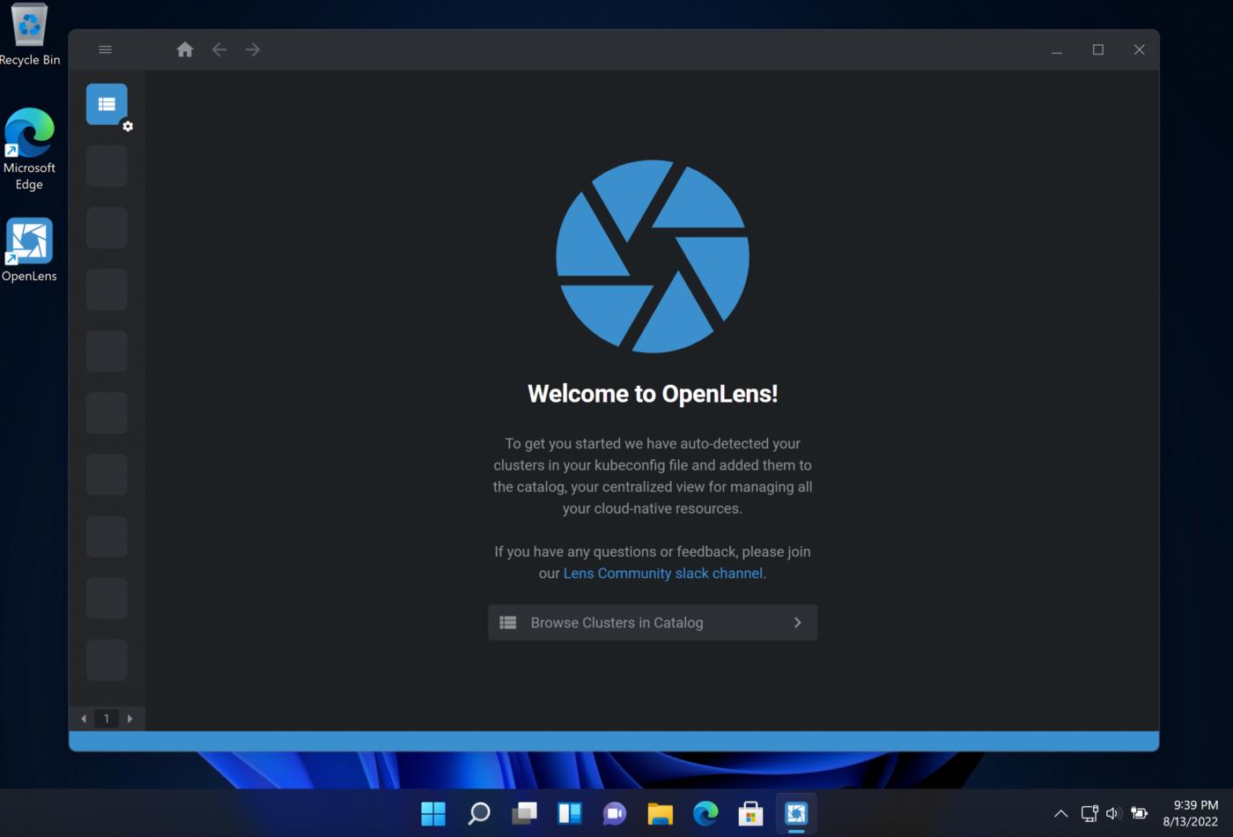The image size is (1233, 837).
Task: Open the Lens Community slack channel link
Action: 662,574
